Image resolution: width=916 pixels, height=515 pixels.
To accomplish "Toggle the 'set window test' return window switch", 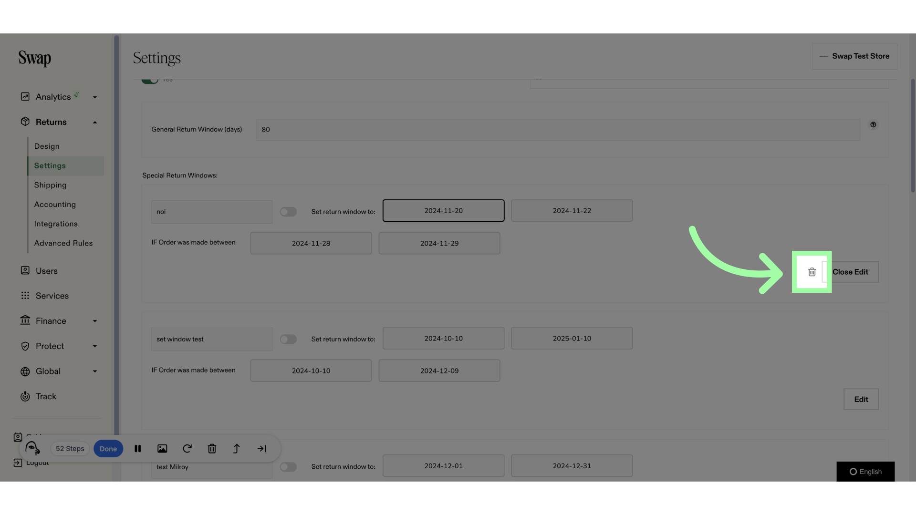I will tap(288, 338).
